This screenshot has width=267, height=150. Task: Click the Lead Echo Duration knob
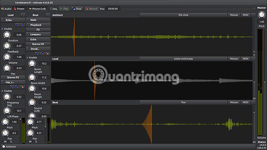tap(7, 35)
